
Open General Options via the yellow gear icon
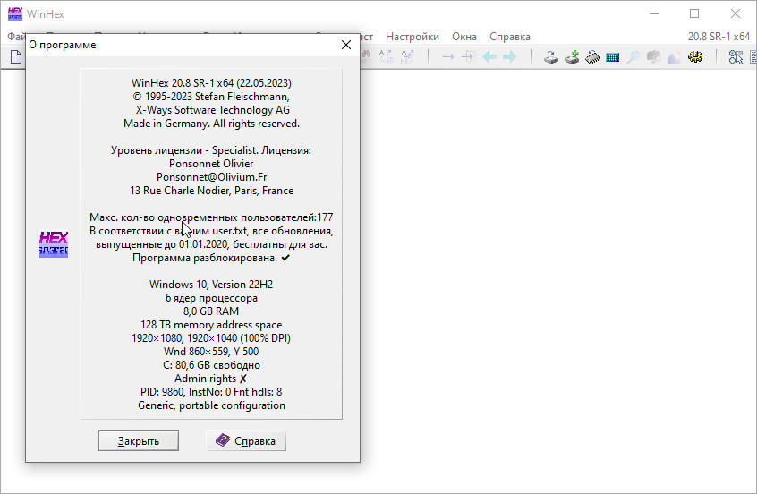point(695,57)
